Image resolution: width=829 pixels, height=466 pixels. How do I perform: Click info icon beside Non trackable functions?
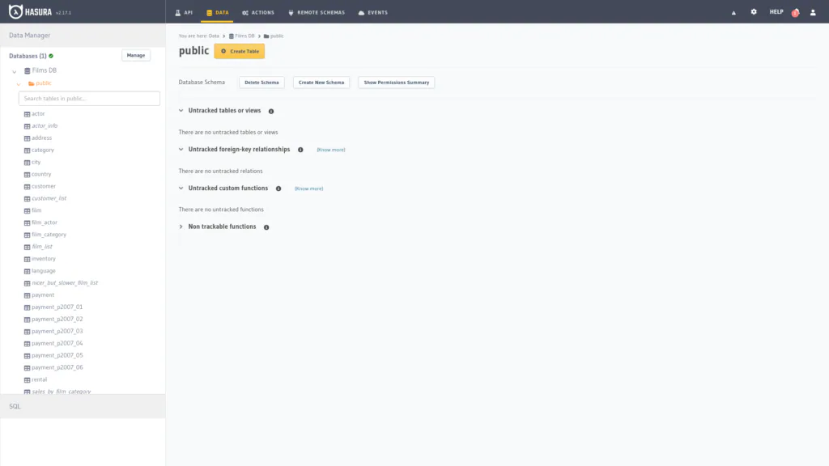tap(266, 227)
